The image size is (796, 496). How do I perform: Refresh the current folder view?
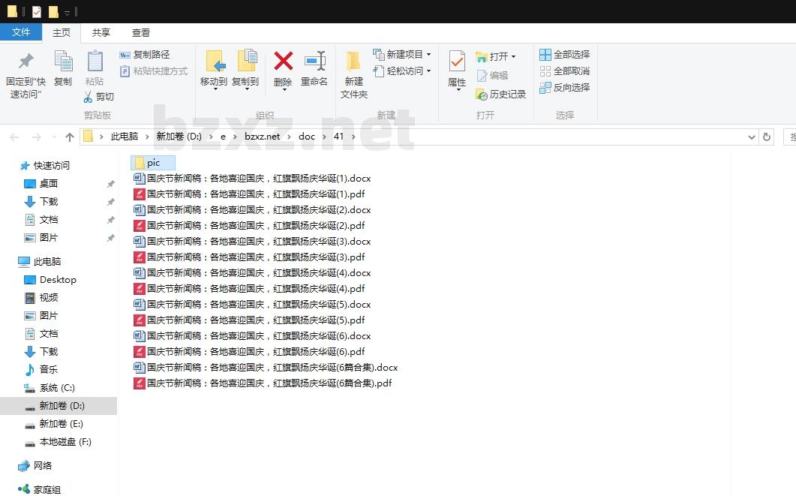766,137
